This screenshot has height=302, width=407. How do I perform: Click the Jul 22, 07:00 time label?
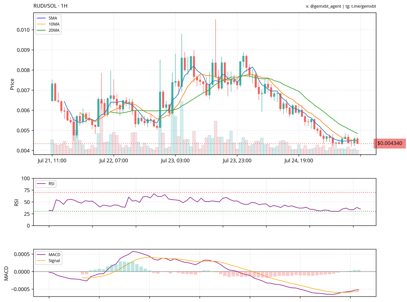click(114, 161)
